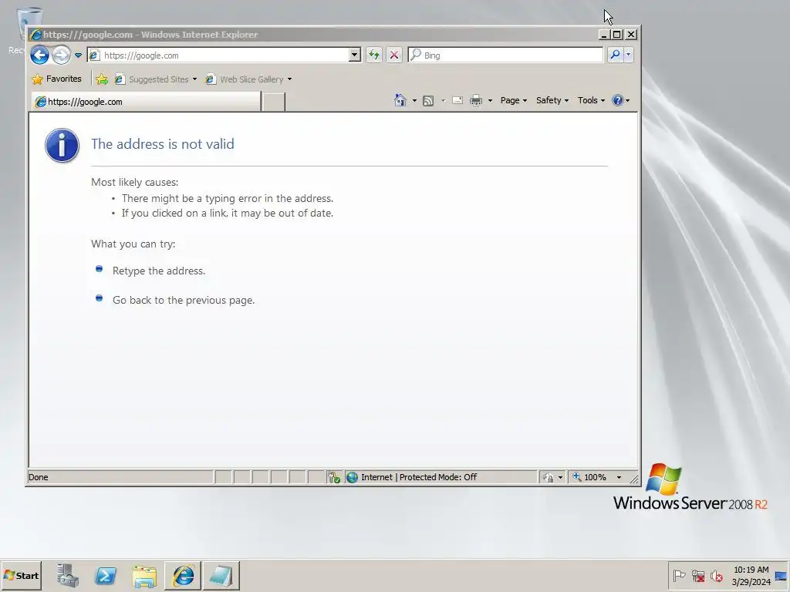This screenshot has width=790, height=592.
Task: Click the Add to Favorites Bar icon
Action: (x=102, y=79)
